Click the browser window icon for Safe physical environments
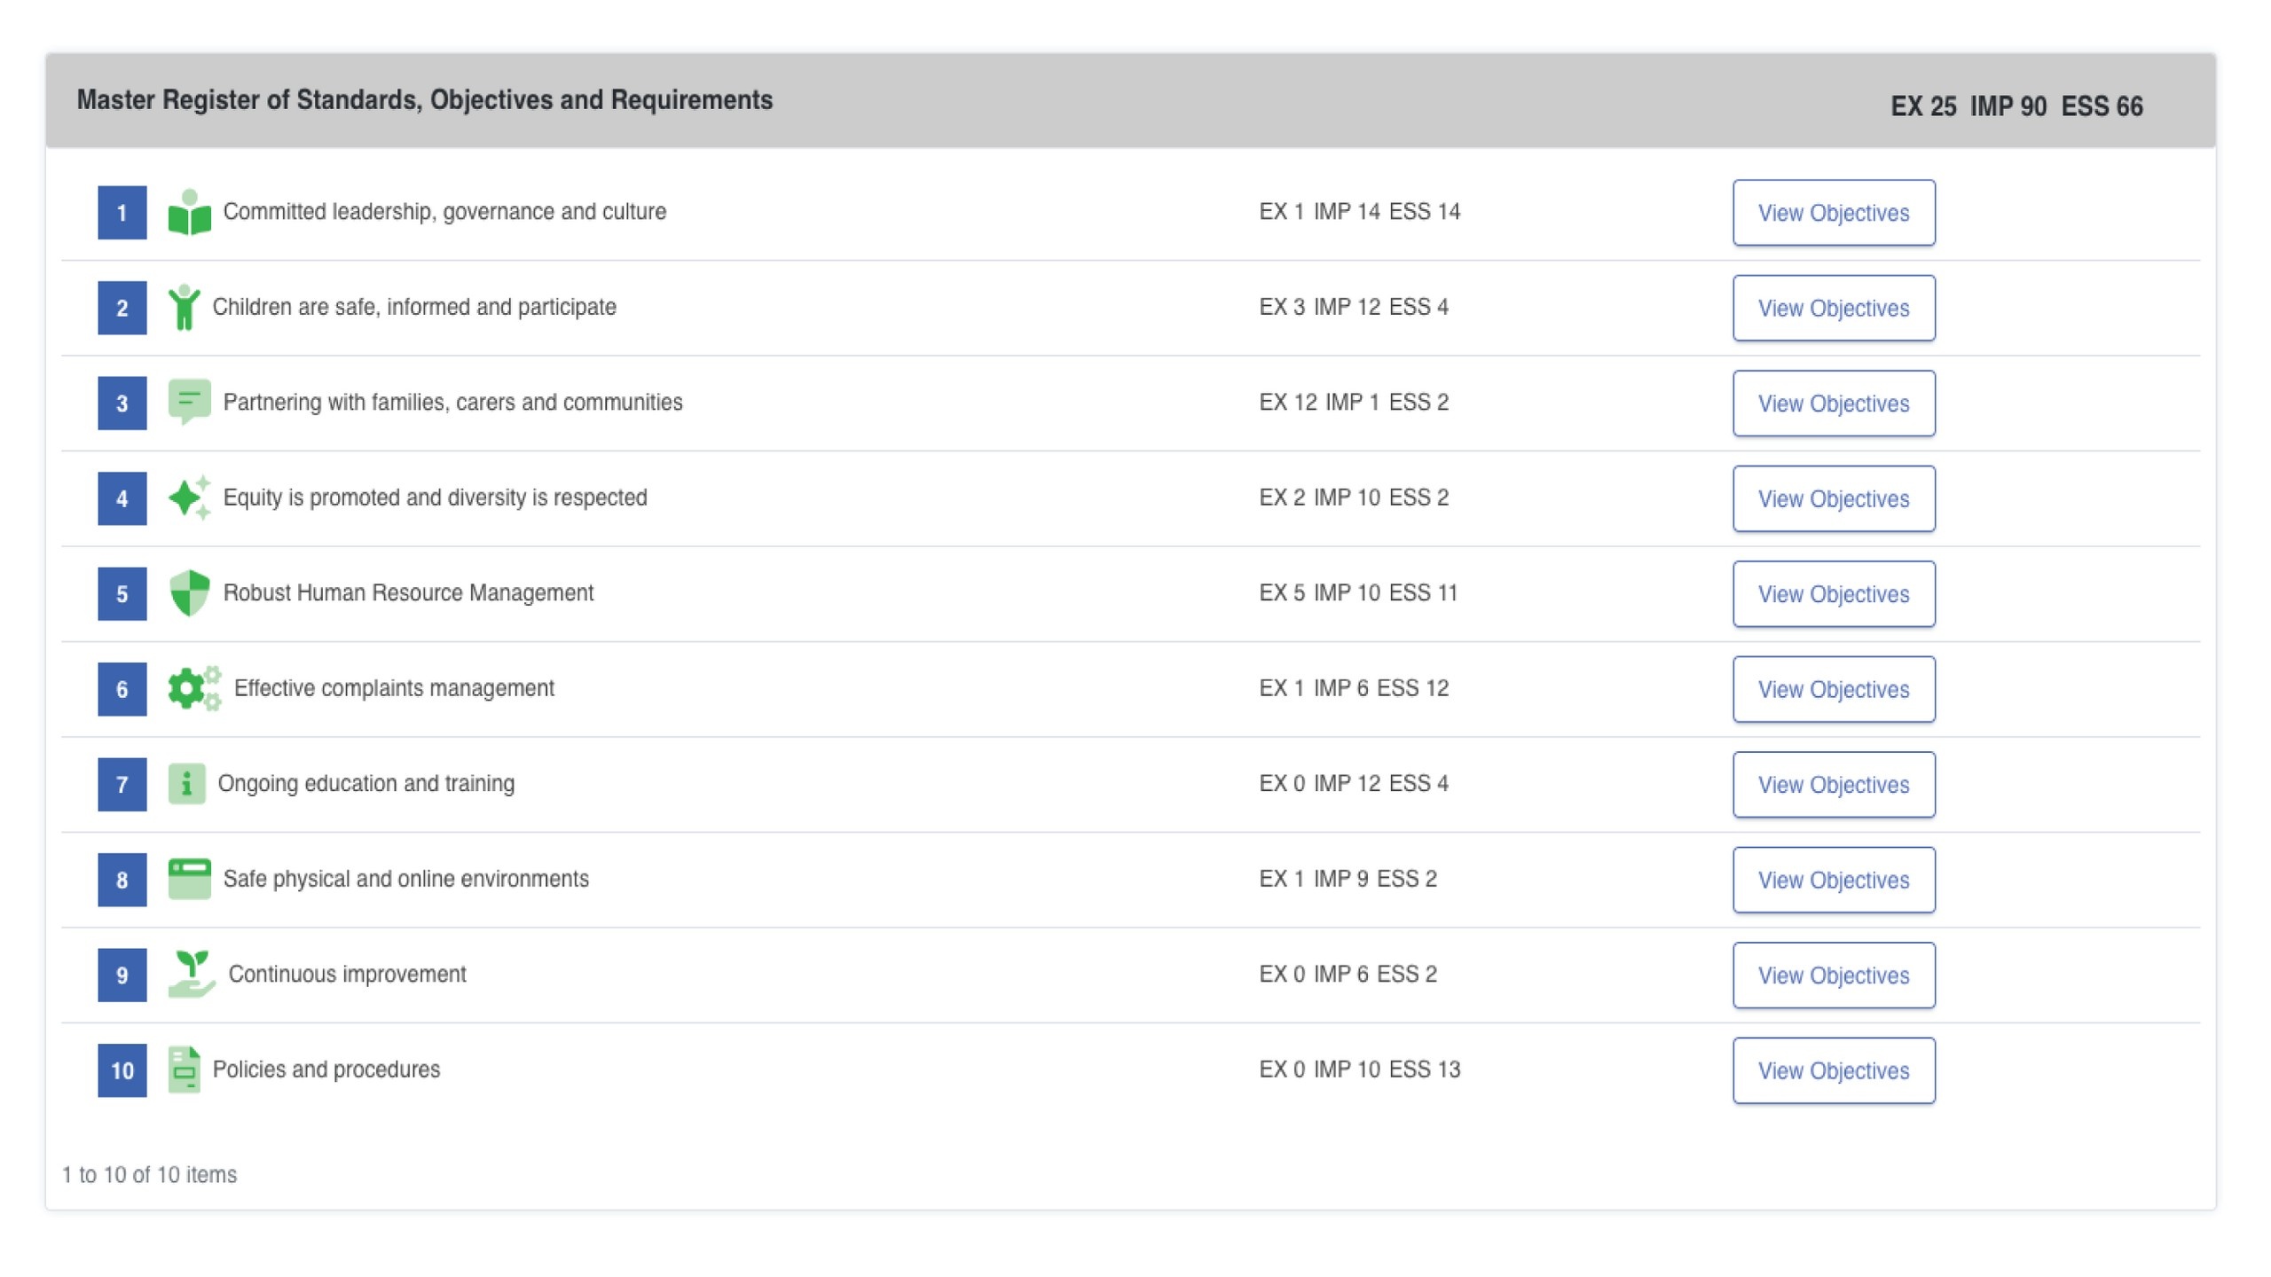 [x=189, y=879]
